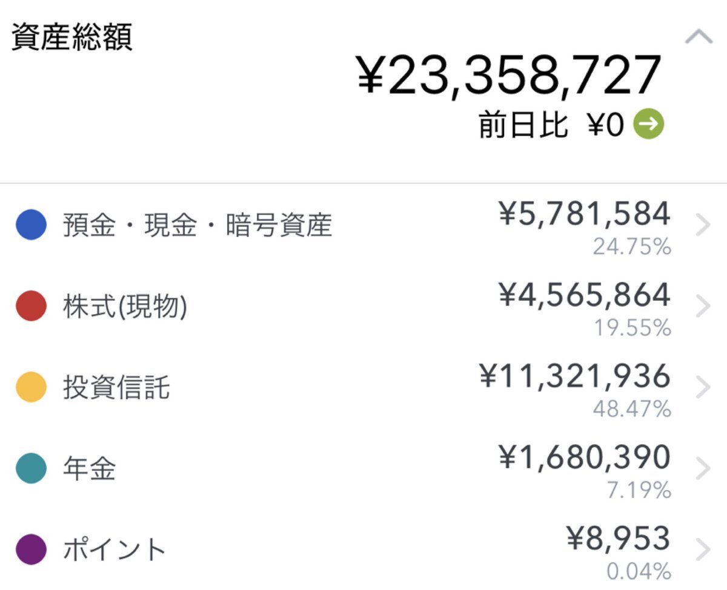The height and width of the screenshot is (590, 727).
Task: Expand 株式(現物) details via the chevron
Action: point(703,307)
